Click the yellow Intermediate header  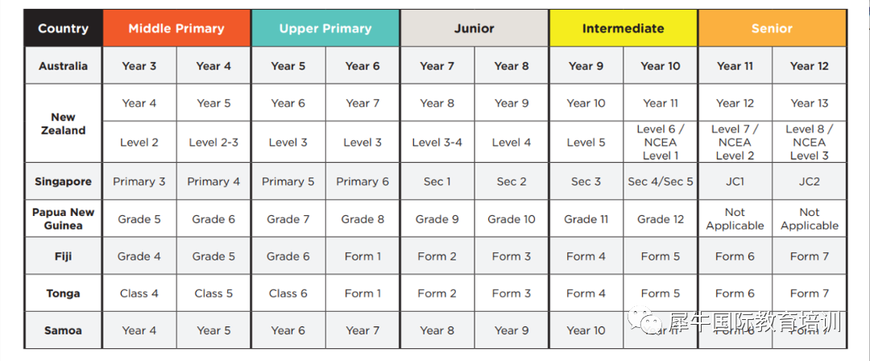(623, 28)
